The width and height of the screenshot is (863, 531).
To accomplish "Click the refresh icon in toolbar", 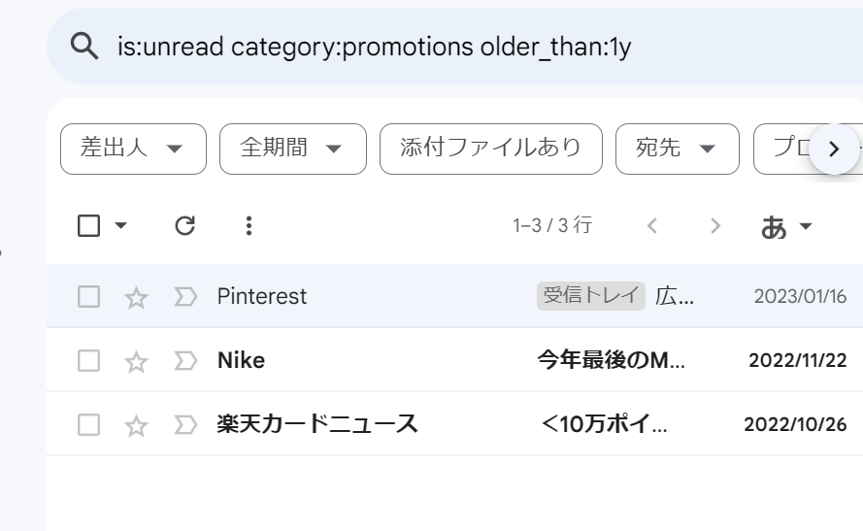I will click(184, 226).
